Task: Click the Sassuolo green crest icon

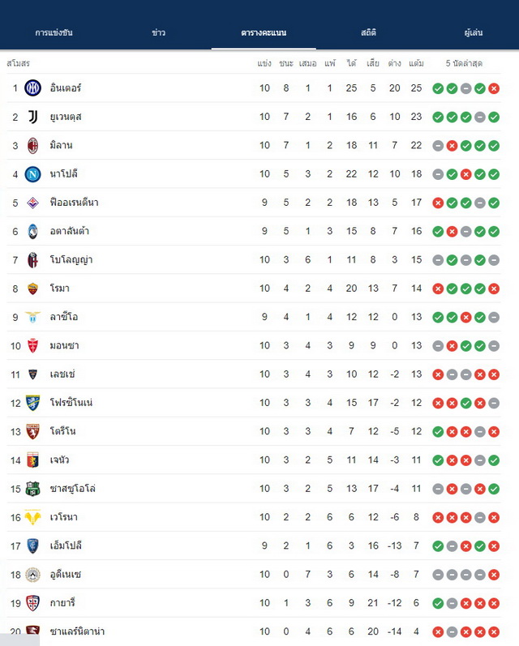Action: [x=33, y=489]
